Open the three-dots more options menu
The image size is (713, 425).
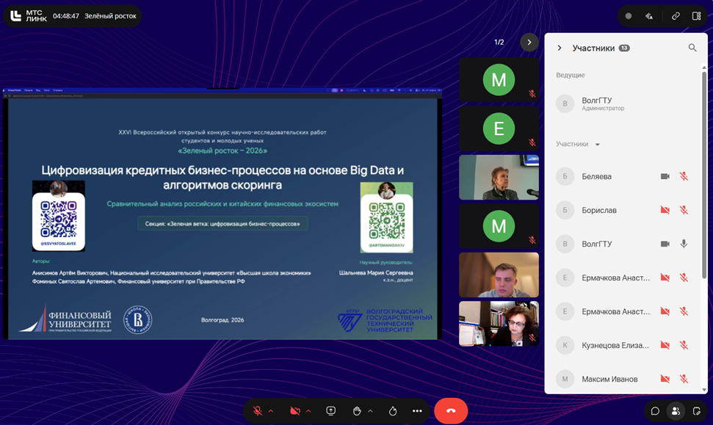(417, 411)
